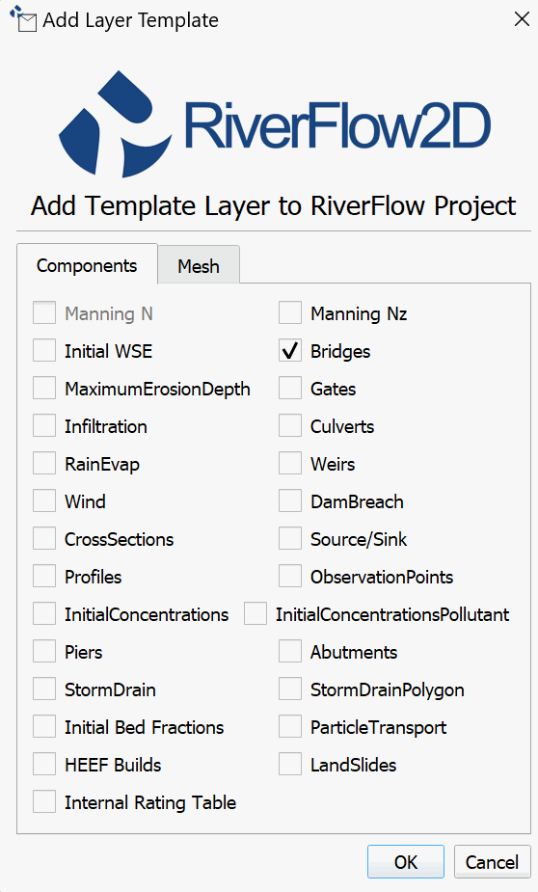Confirm with the OK button
Viewport: 538px width, 892px height.
406,862
